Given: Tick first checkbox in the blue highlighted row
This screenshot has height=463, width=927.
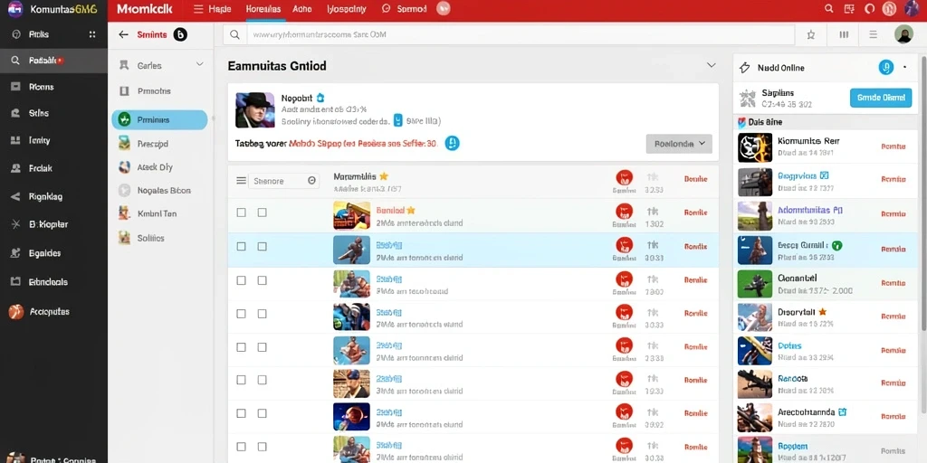Looking at the screenshot, I should pyautogui.click(x=241, y=246).
